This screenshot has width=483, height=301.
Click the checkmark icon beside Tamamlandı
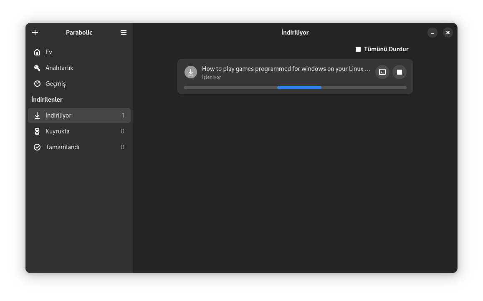click(x=37, y=147)
